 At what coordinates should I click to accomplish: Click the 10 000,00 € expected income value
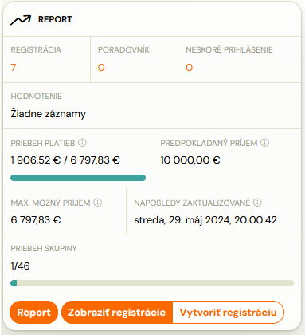coord(190,160)
